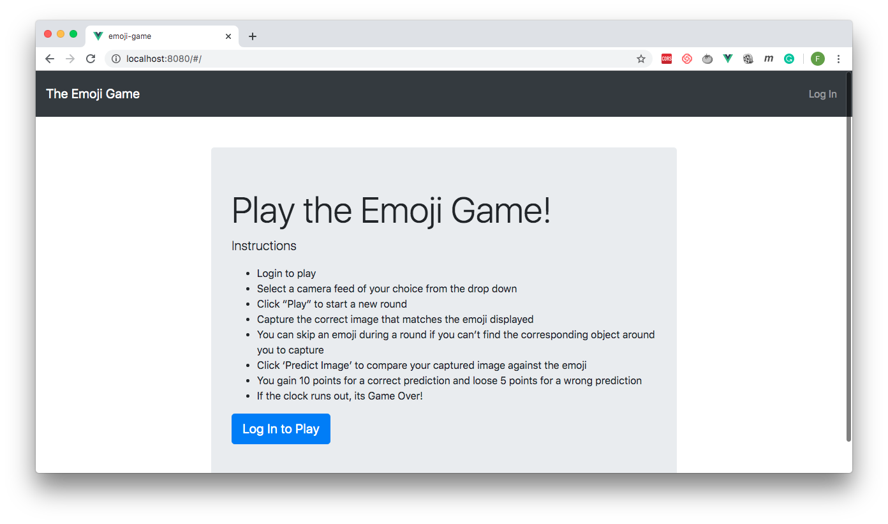Click 'Select a camera feed' instruction line
The image size is (888, 524).
coord(387,288)
